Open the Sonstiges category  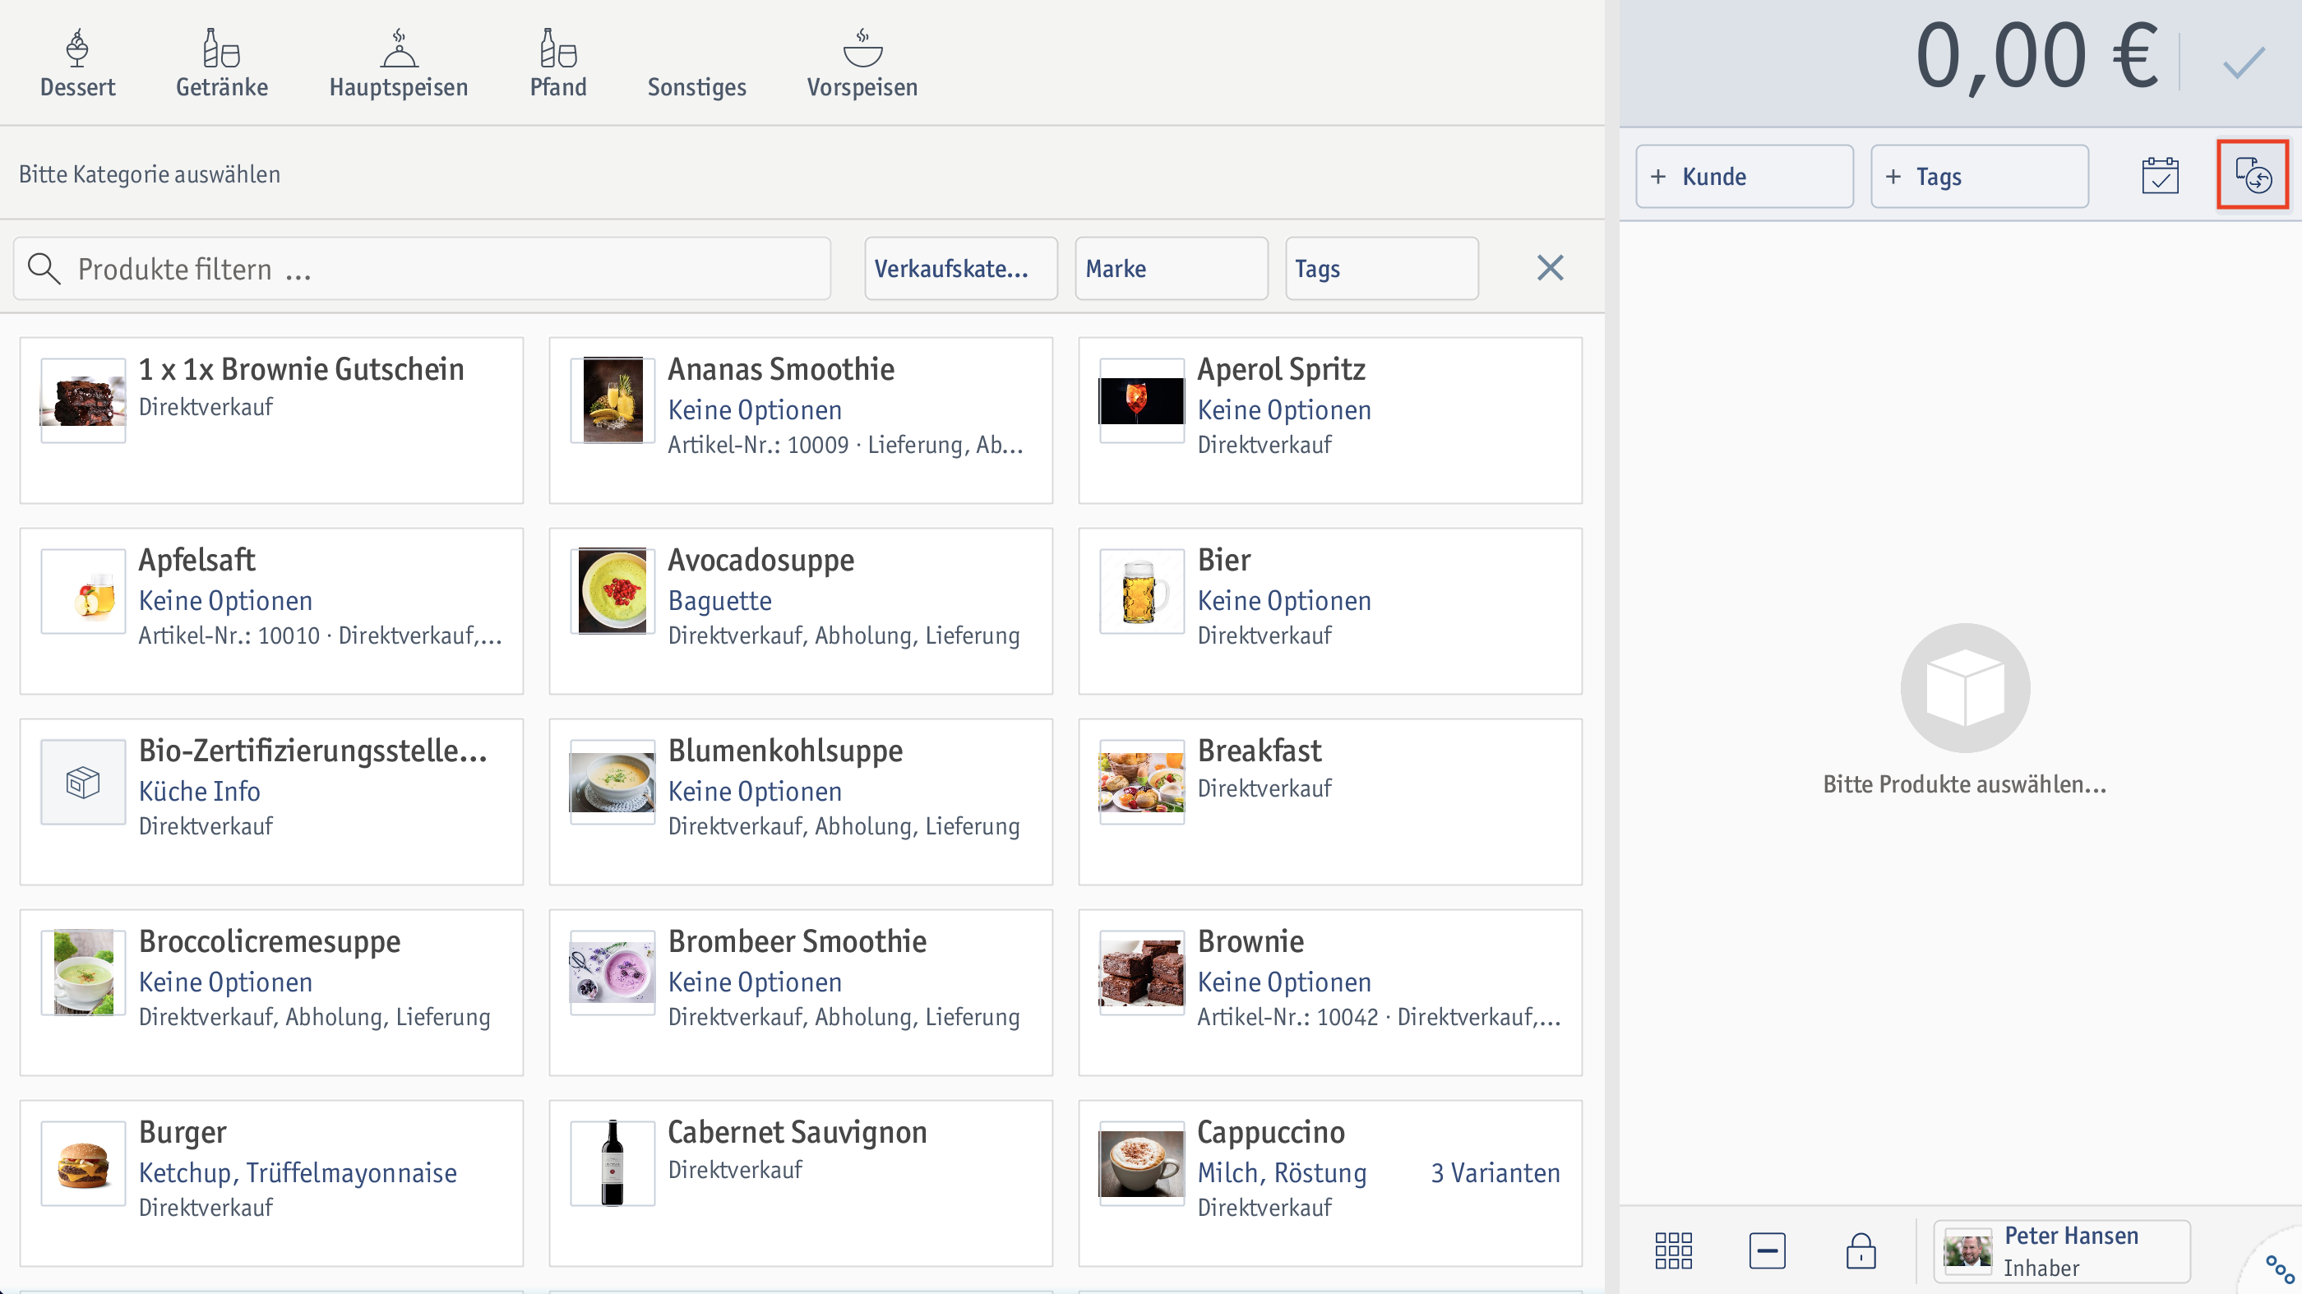point(697,86)
